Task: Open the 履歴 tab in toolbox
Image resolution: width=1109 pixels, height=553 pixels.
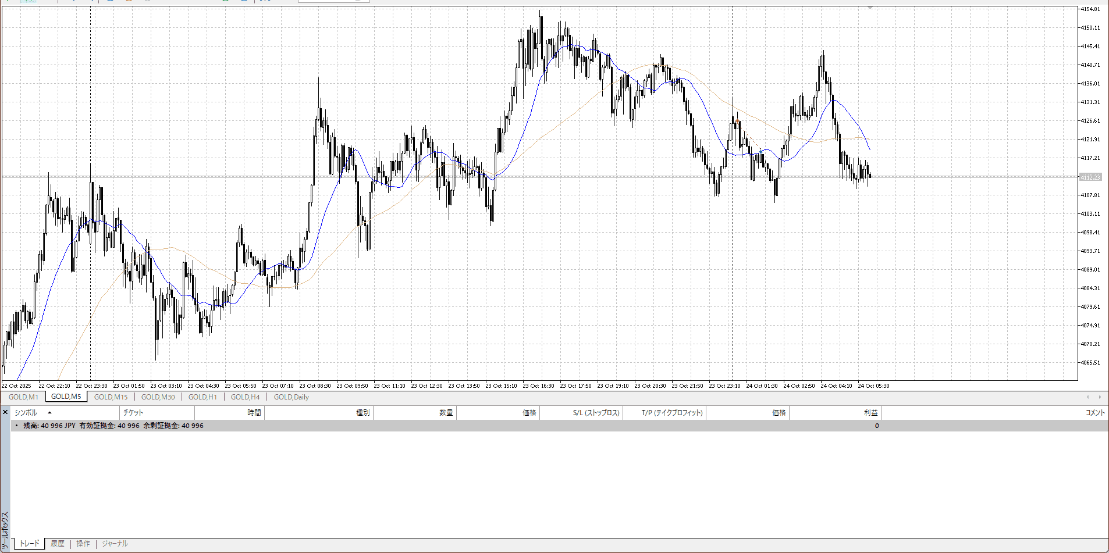Action: [x=58, y=544]
